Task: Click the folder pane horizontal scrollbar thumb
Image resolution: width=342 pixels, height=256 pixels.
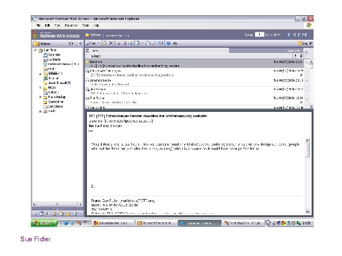Action: point(57,204)
